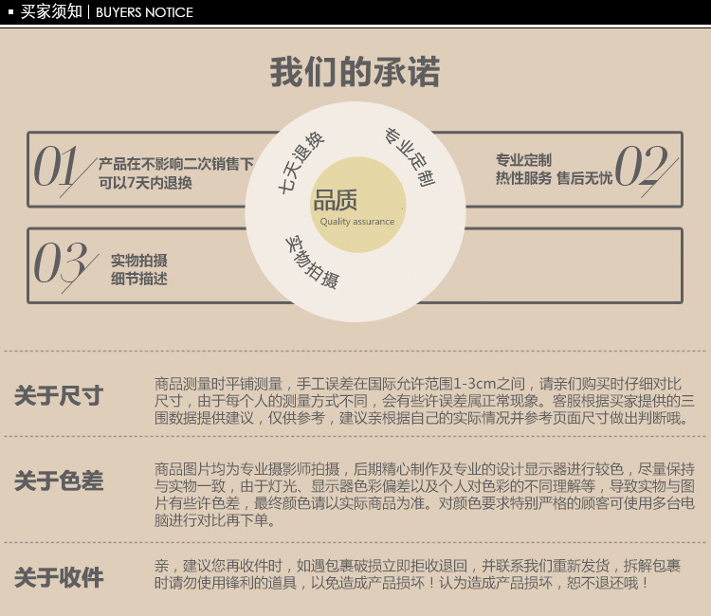Click the line starting '尺寸，由于每个人的测量方式'

tap(425, 401)
